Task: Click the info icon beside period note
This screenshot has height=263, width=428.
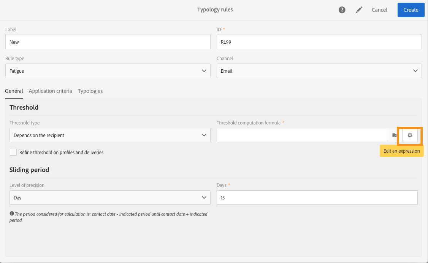Action: (x=11, y=214)
